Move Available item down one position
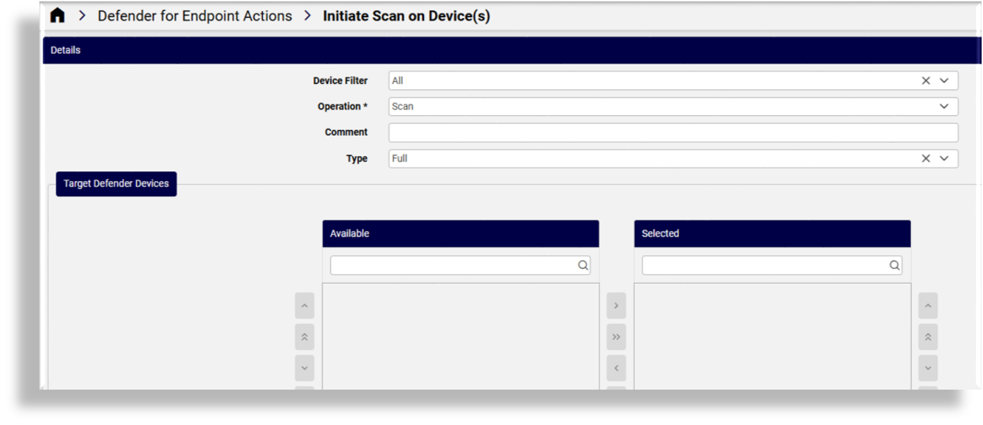 click(305, 368)
